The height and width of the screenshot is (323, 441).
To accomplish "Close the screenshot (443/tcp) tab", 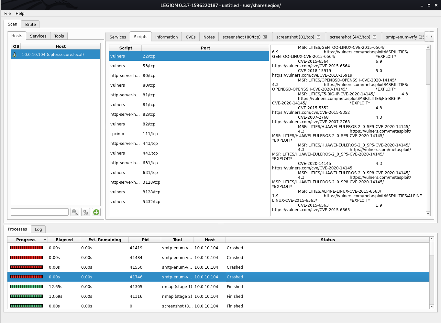I will pos(374,37).
